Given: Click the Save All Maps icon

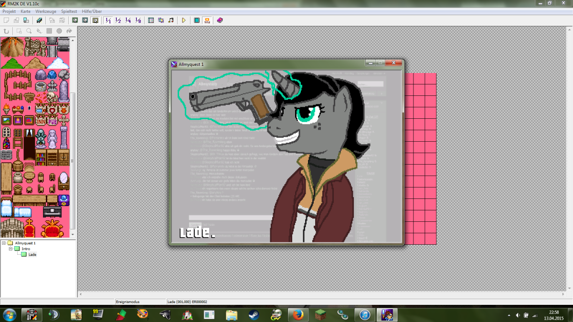Looking at the screenshot, I should click(39, 21).
